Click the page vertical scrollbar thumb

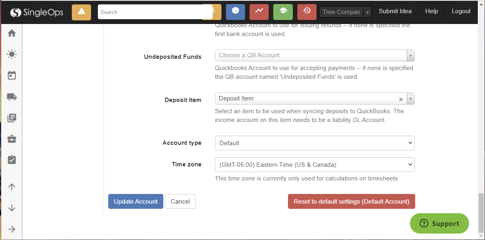[481, 213]
